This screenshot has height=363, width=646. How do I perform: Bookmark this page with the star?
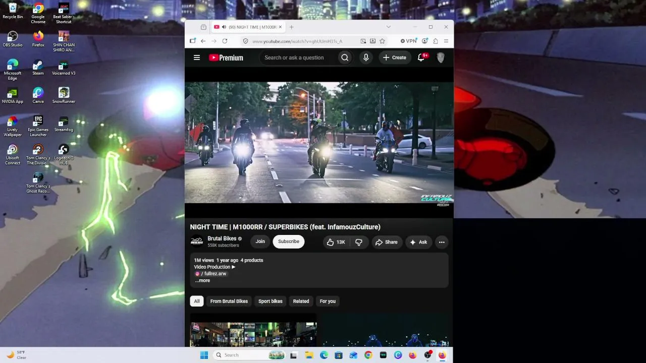coord(382,41)
